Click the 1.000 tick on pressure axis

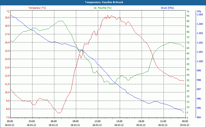coord(200,61)
